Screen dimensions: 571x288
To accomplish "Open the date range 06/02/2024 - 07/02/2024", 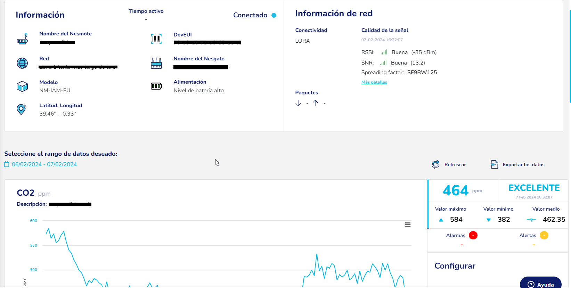I will [44, 164].
